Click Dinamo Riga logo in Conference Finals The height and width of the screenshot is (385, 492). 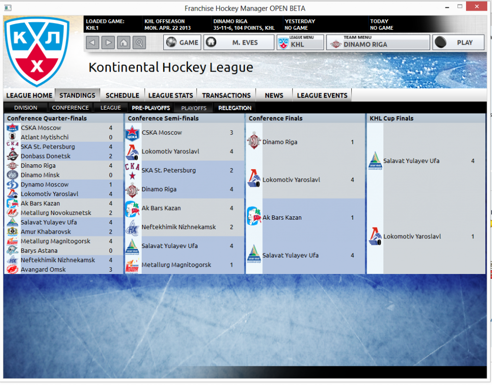254,141
